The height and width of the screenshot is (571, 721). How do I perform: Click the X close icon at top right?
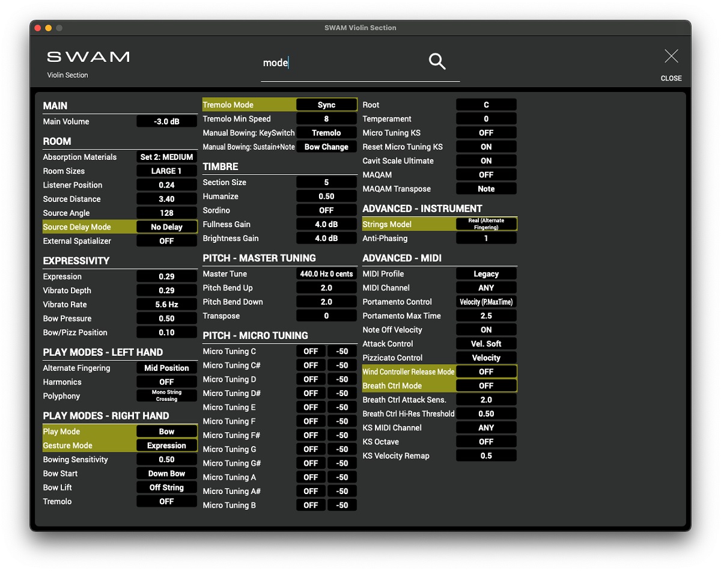671,56
